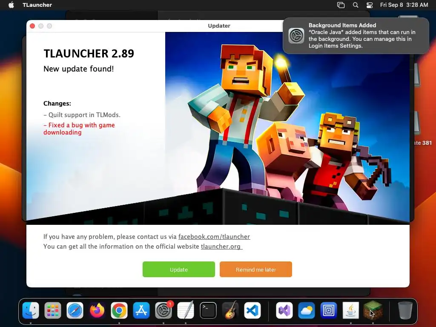Open TextEdit from the dock
The height and width of the screenshot is (327, 436).
coord(186,310)
